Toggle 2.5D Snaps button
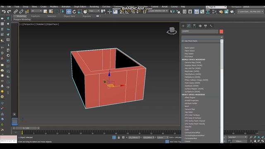 (121, 12)
